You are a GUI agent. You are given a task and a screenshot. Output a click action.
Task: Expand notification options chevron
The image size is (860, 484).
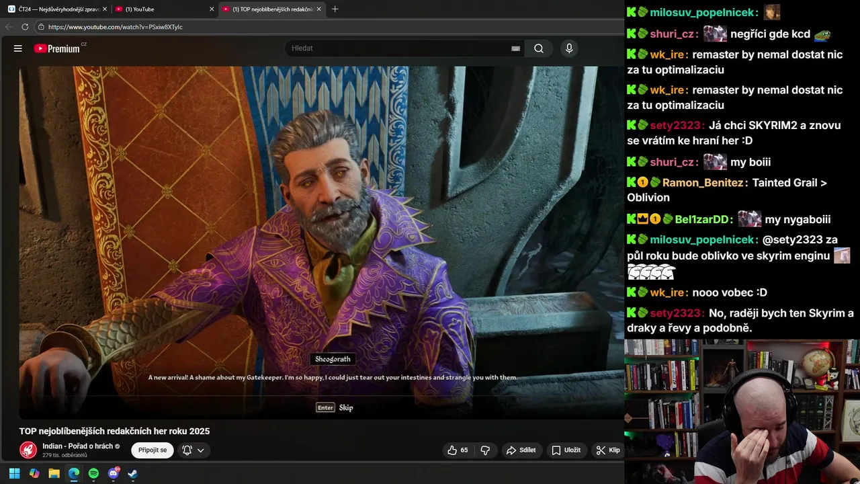[200, 450]
